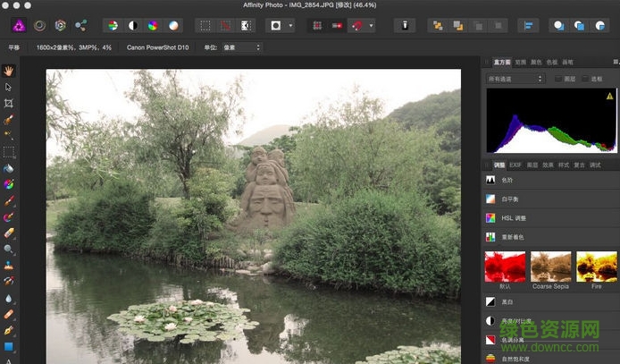
Task: Toggle the 图层 checkbox in histogram panel
Action: [x=558, y=79]
